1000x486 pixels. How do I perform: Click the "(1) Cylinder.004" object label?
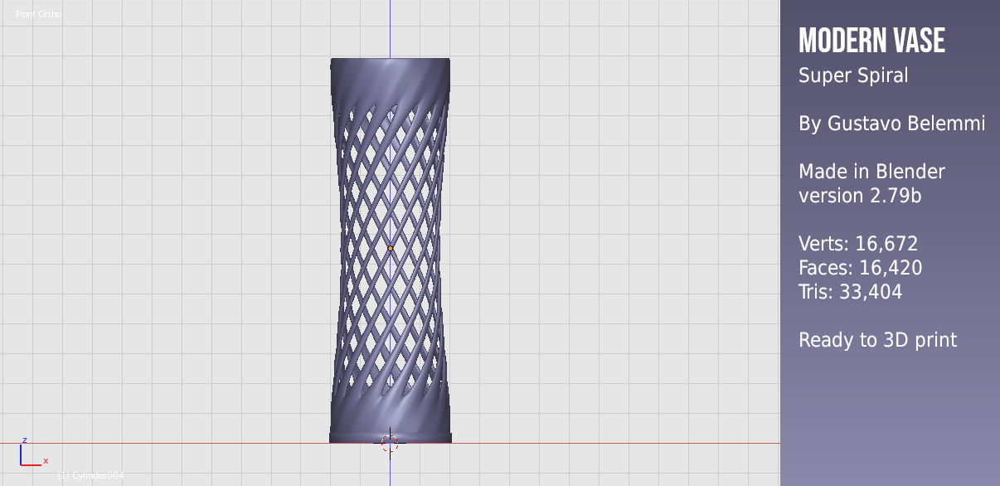(90, 475)
